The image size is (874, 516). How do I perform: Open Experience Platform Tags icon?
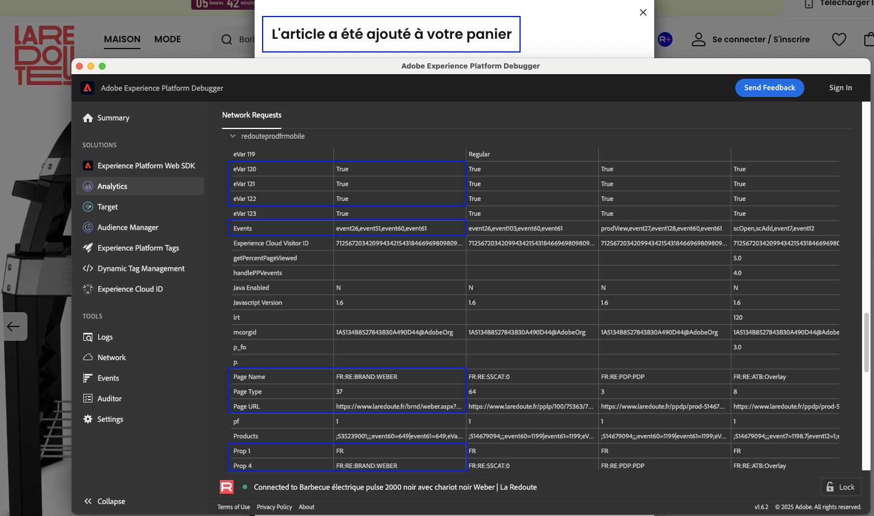(88, 248)
